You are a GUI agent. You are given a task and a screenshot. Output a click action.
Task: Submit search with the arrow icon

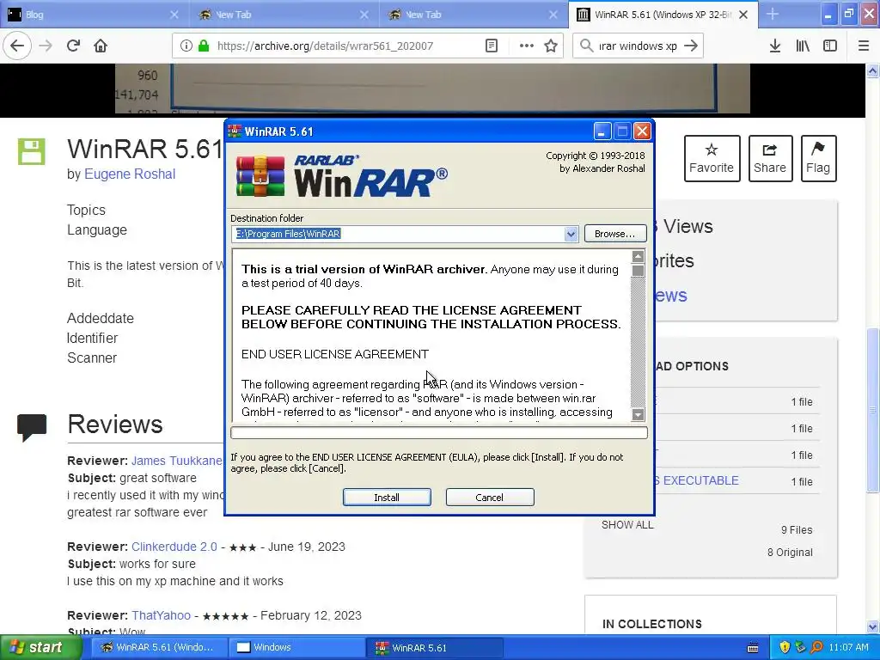691,46
